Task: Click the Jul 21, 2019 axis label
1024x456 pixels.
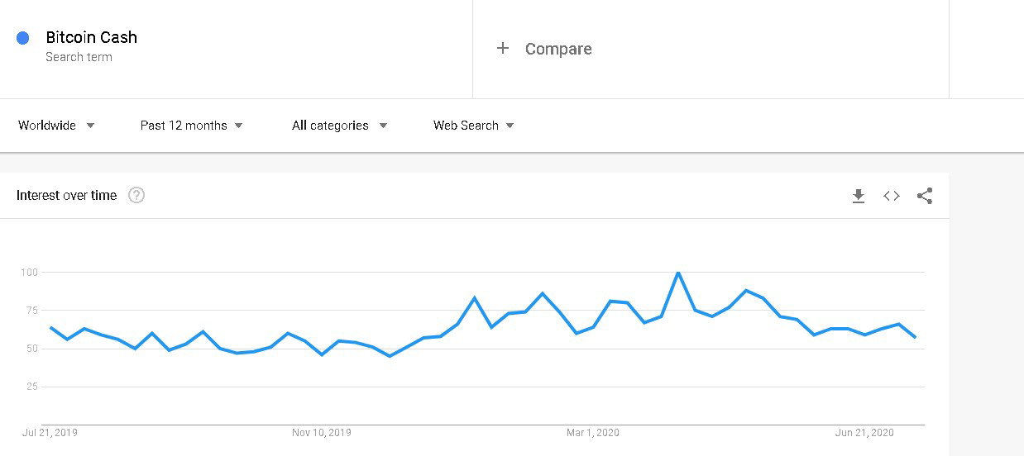Action: click(x=50, y=432)
